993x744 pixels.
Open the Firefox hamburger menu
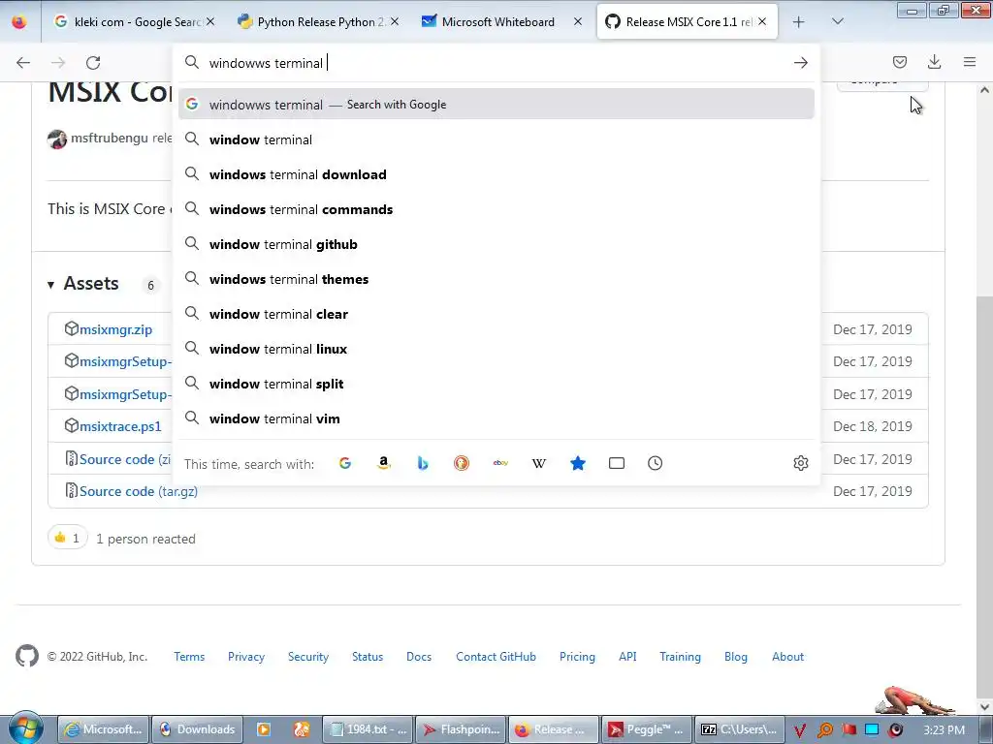pyautogui.click(x=970, y=62)
